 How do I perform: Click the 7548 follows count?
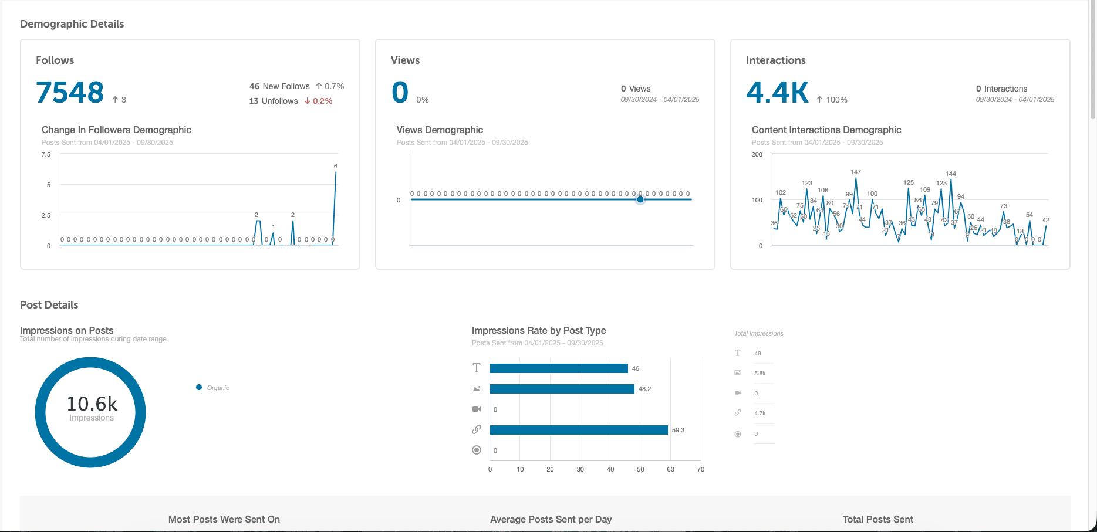point(70,93)
